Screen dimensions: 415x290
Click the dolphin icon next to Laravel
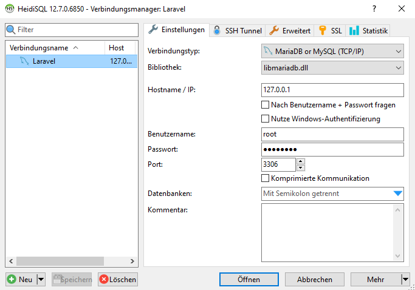(24, 61)
